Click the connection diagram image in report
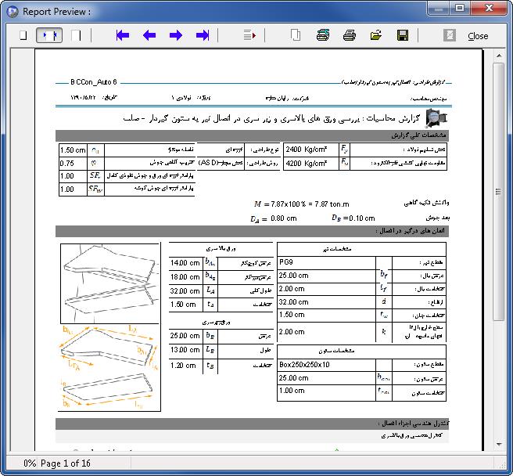 point(109,326)
